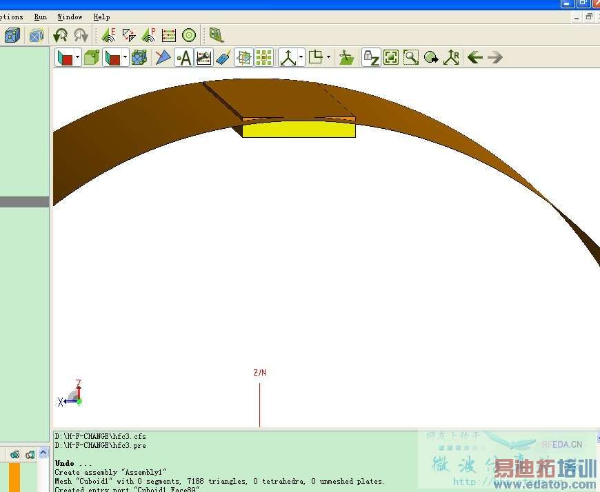Click the abacus with wrench icon
The image size is (600, 492).
coord(204,58)
